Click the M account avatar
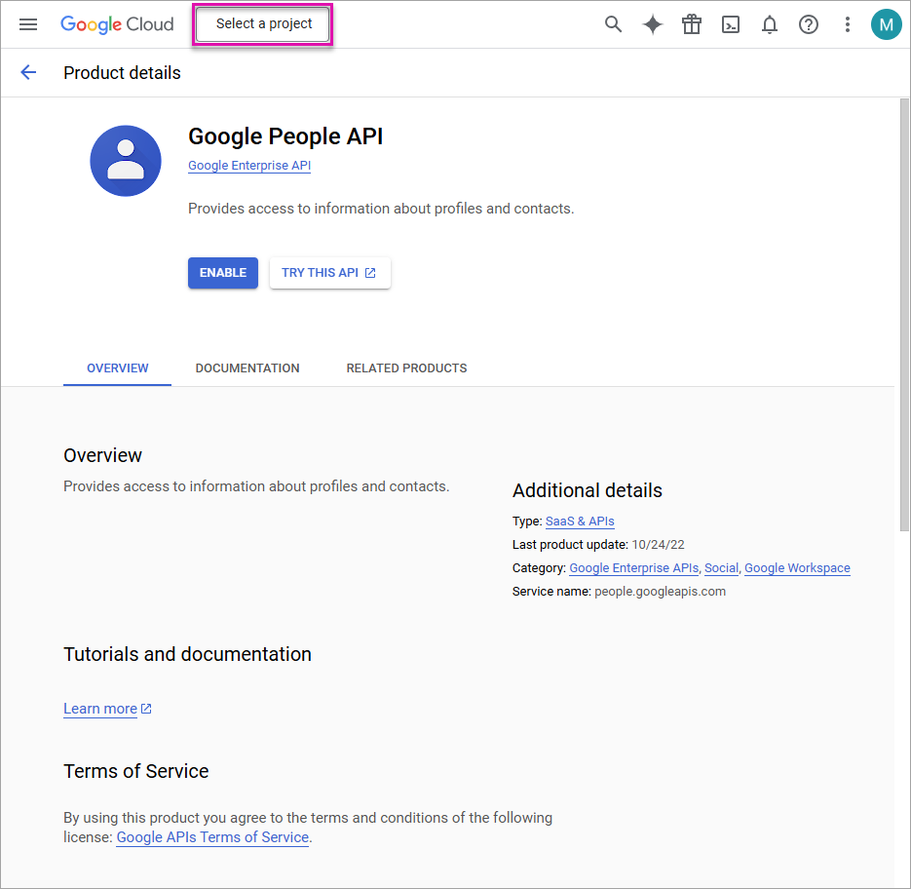The image size is (911, 889). (x=886, y=24)
